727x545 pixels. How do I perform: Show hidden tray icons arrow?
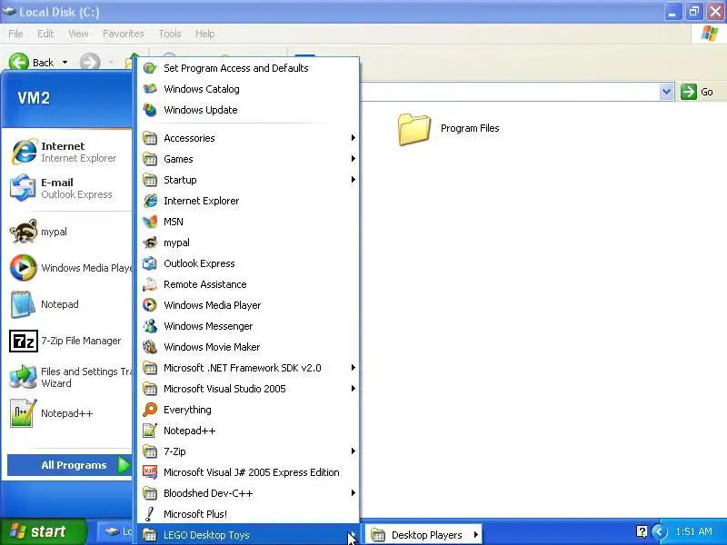[659, 531]
